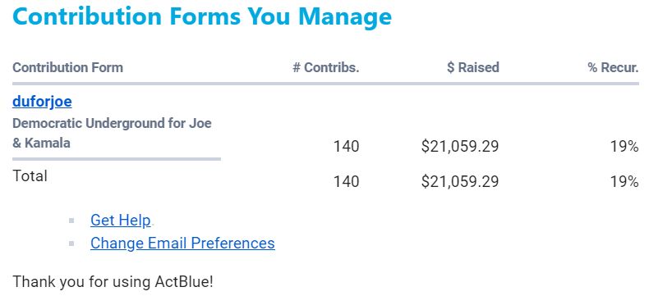Click the divider line above the Total row
649x296 pixels.
coord(117,159)
